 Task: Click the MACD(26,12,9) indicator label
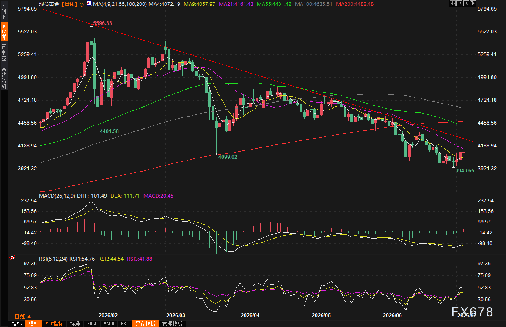[57, 196]
